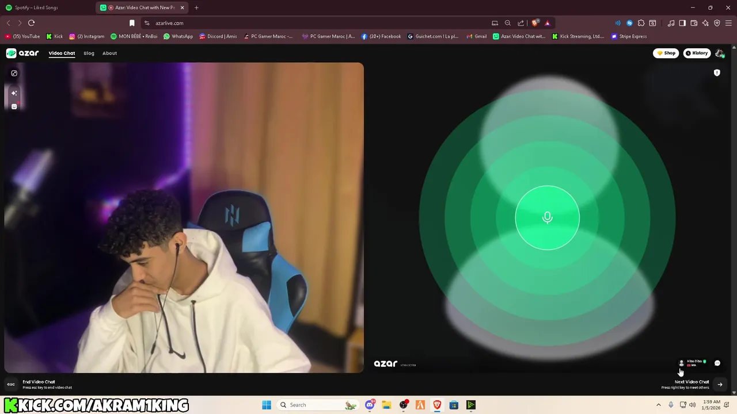Open Brave Leo AI sparkle icon
The width and height of the screenshot is (737, 414).
click(x=705, y=23)
